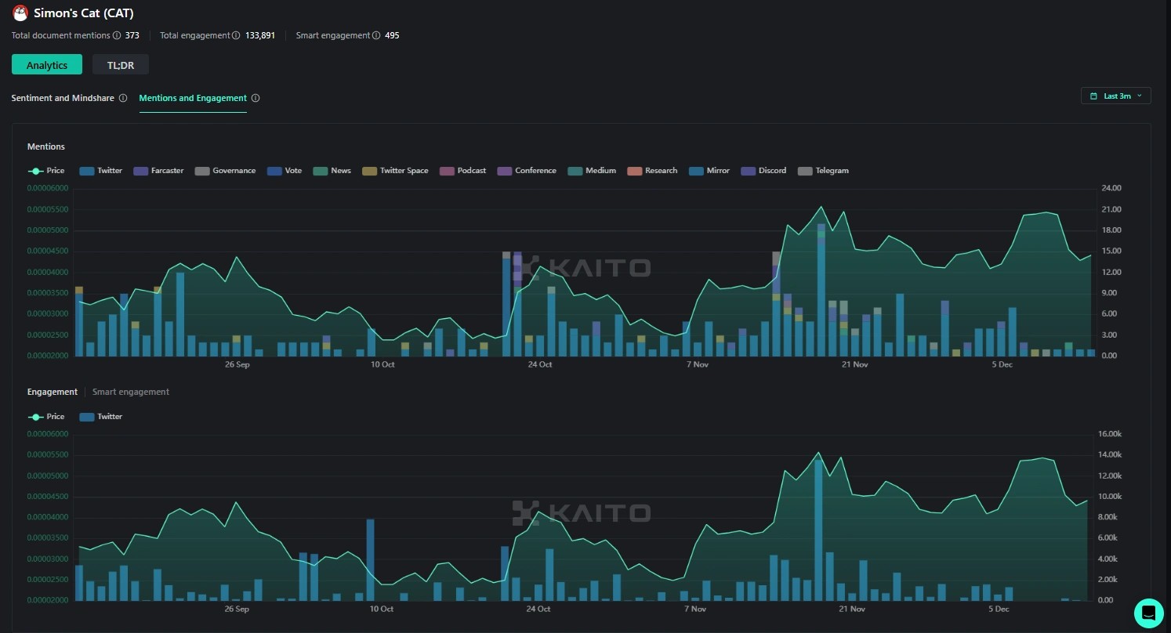Toggle Farcaster series in Mentions legend
Viewport: 1171px width, 633px height.
(158, 171)
